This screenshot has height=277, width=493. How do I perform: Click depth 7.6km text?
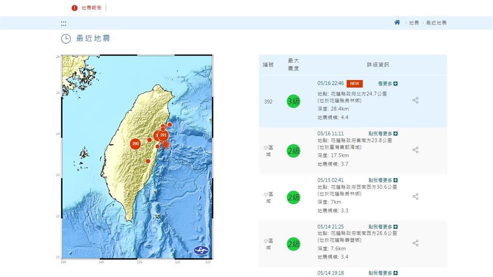[331, 249]
